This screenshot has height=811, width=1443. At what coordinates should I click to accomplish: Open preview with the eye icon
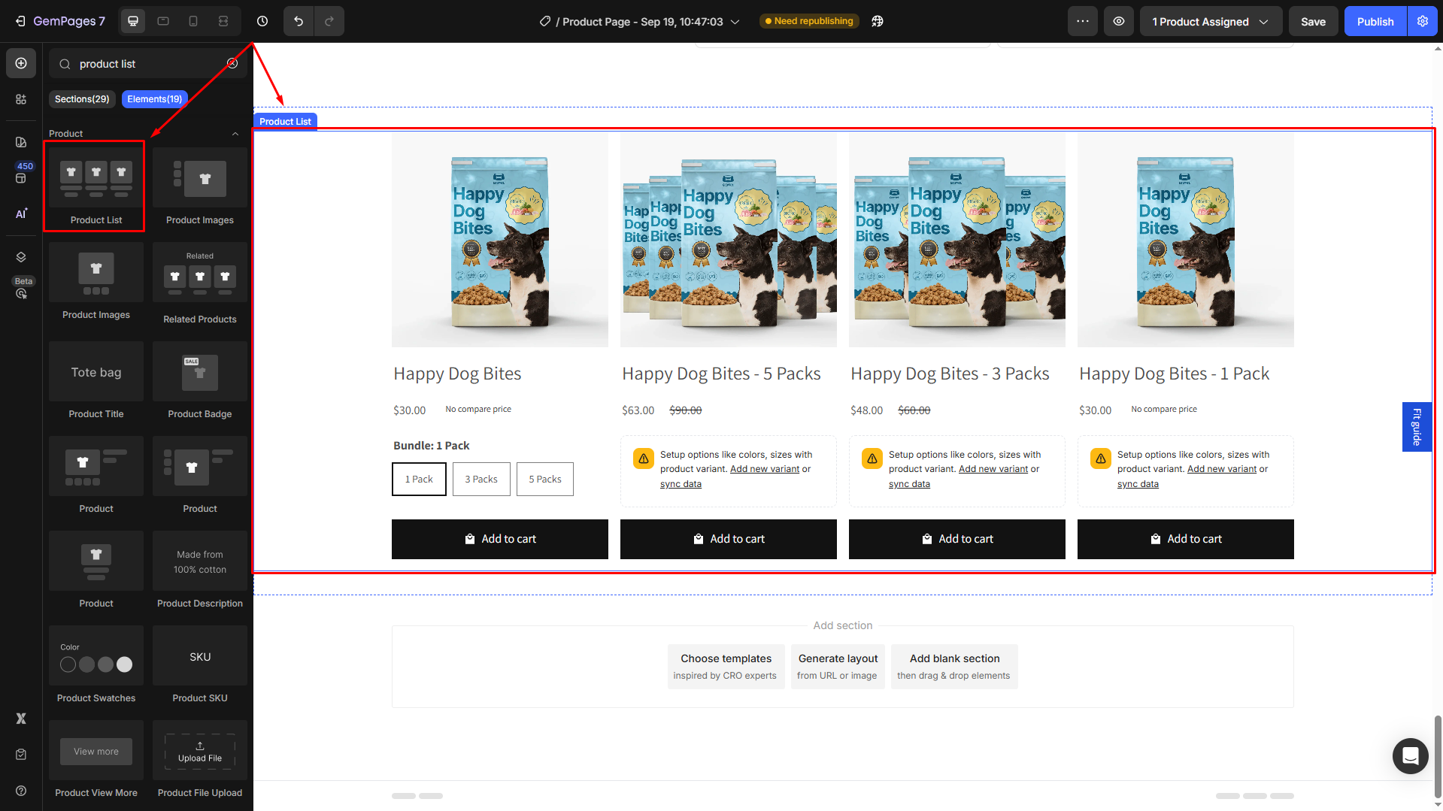1118,21
